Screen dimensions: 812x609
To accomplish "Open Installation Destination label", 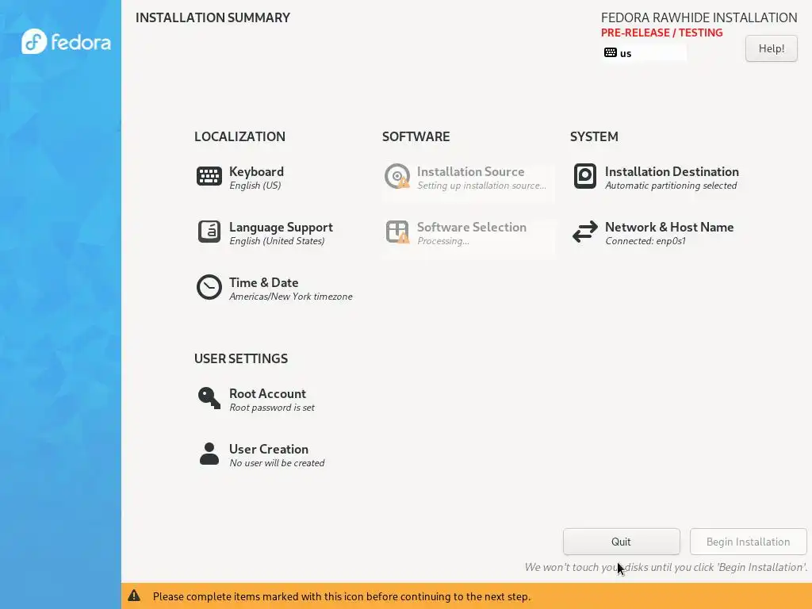I will [672, 171].
